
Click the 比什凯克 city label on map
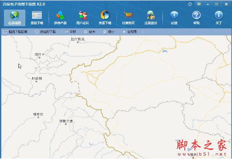click(x=77, y=39)
